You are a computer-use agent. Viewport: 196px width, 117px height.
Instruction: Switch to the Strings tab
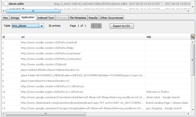[15, 18]
